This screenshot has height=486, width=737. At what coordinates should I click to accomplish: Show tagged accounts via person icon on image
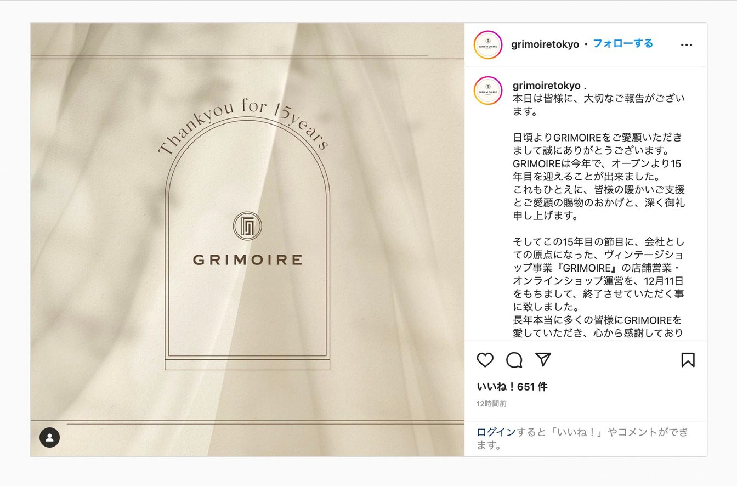click(x=50, y=437)
